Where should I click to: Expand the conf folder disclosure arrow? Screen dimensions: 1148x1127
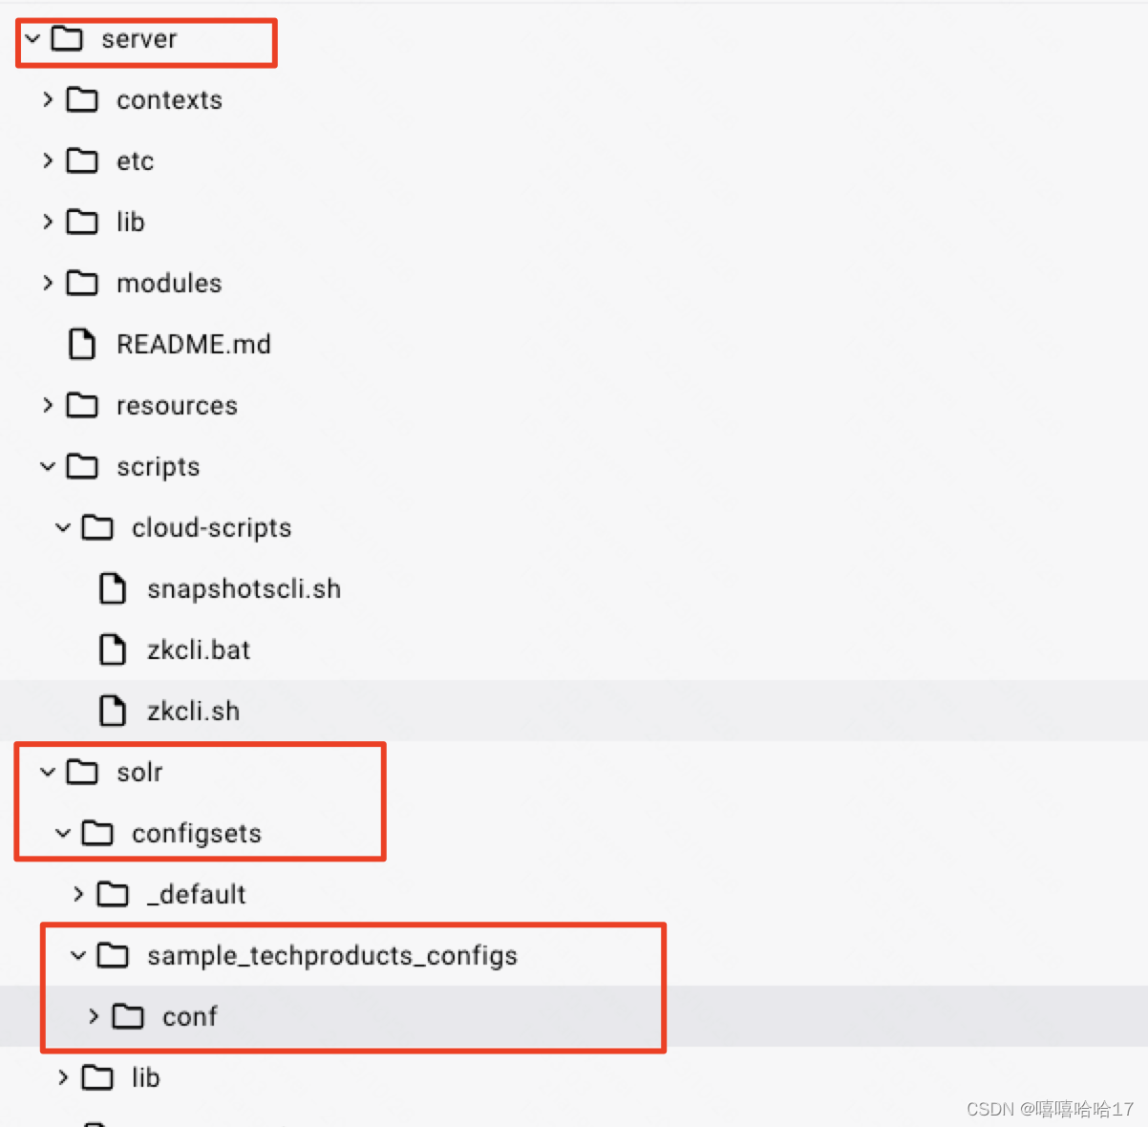click(93, 1016)
